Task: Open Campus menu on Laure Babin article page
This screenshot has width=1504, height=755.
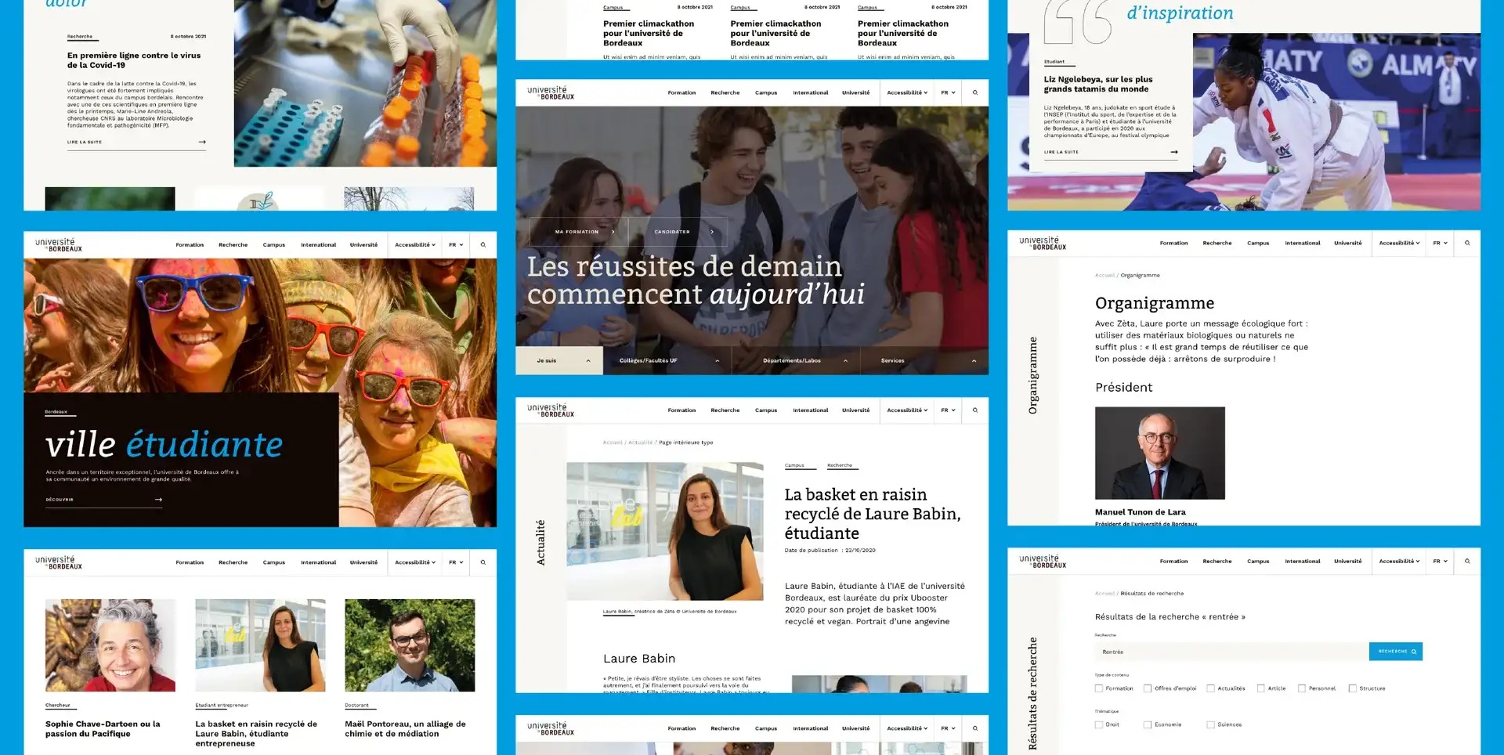Action: point(766,410)
